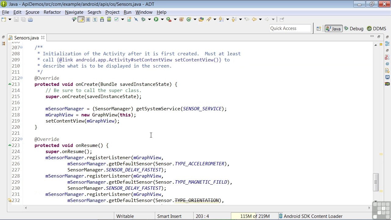This screenshot has width=391, height=220.
Task: Toggle Block Selection Mode icon
Action: 88,19
